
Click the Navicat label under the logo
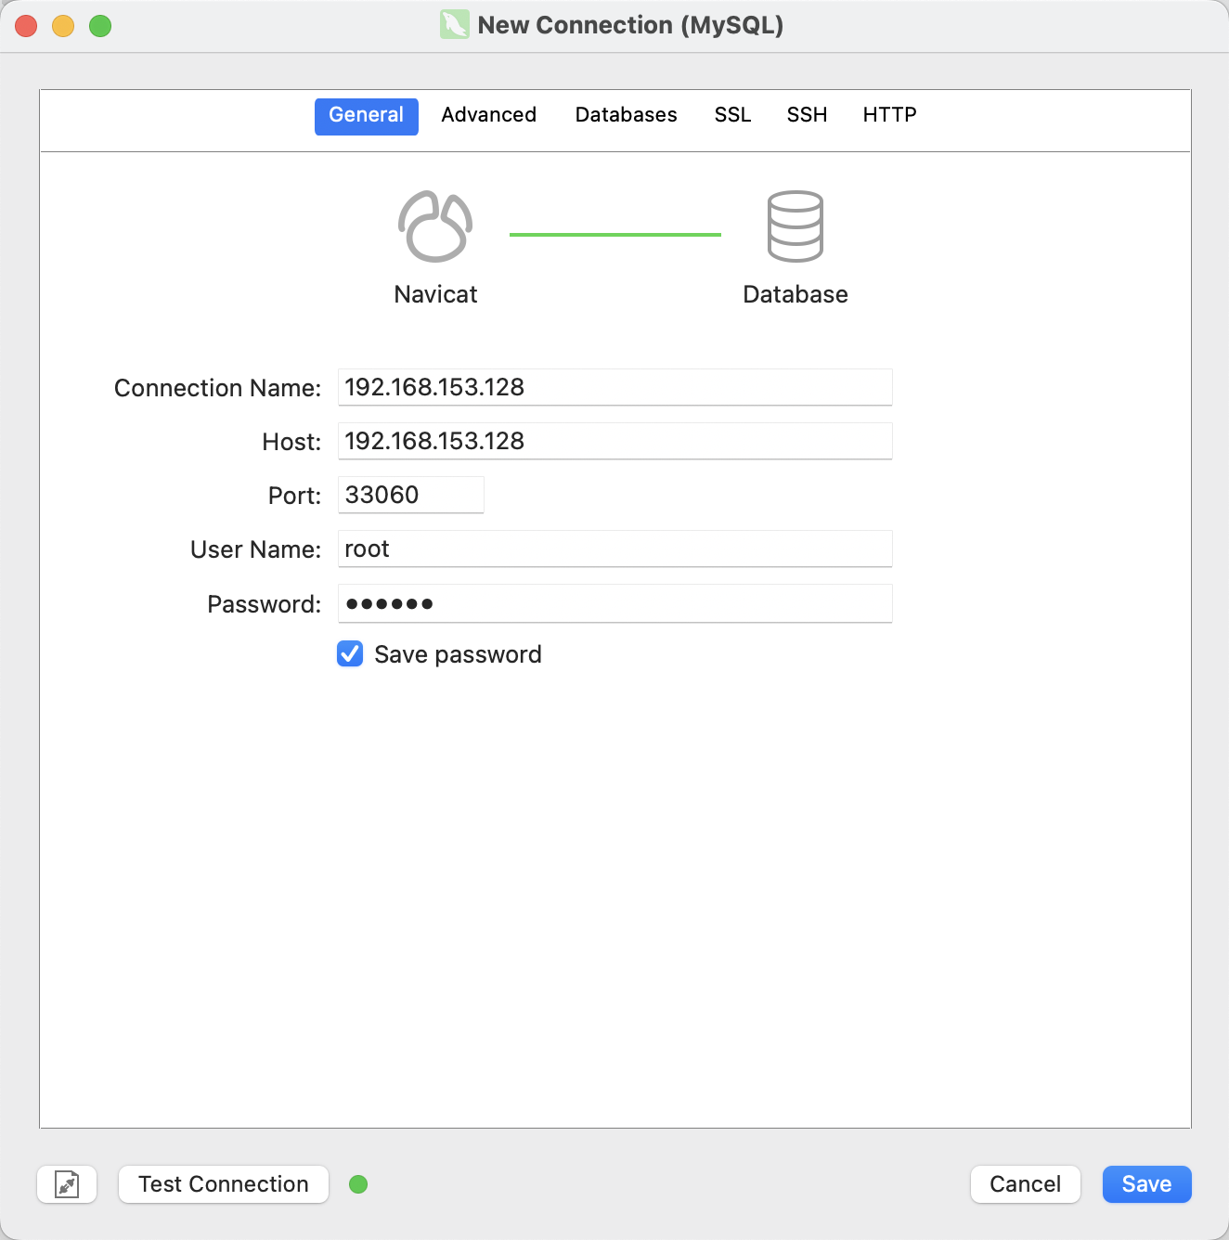click(x=435, y=294)
